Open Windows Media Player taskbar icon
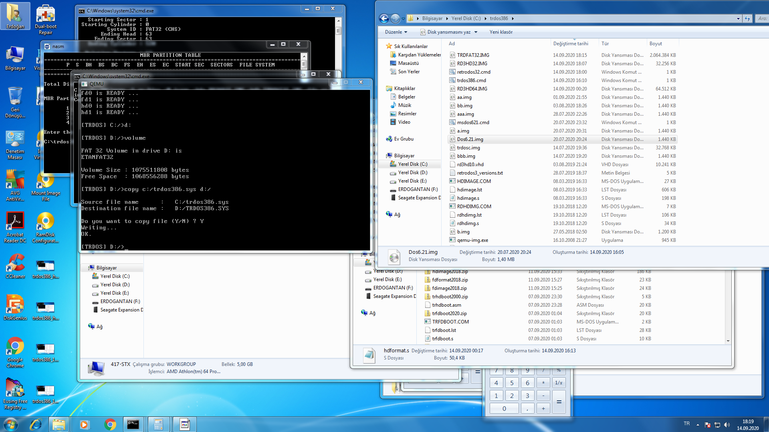 [x=84, y=424]
